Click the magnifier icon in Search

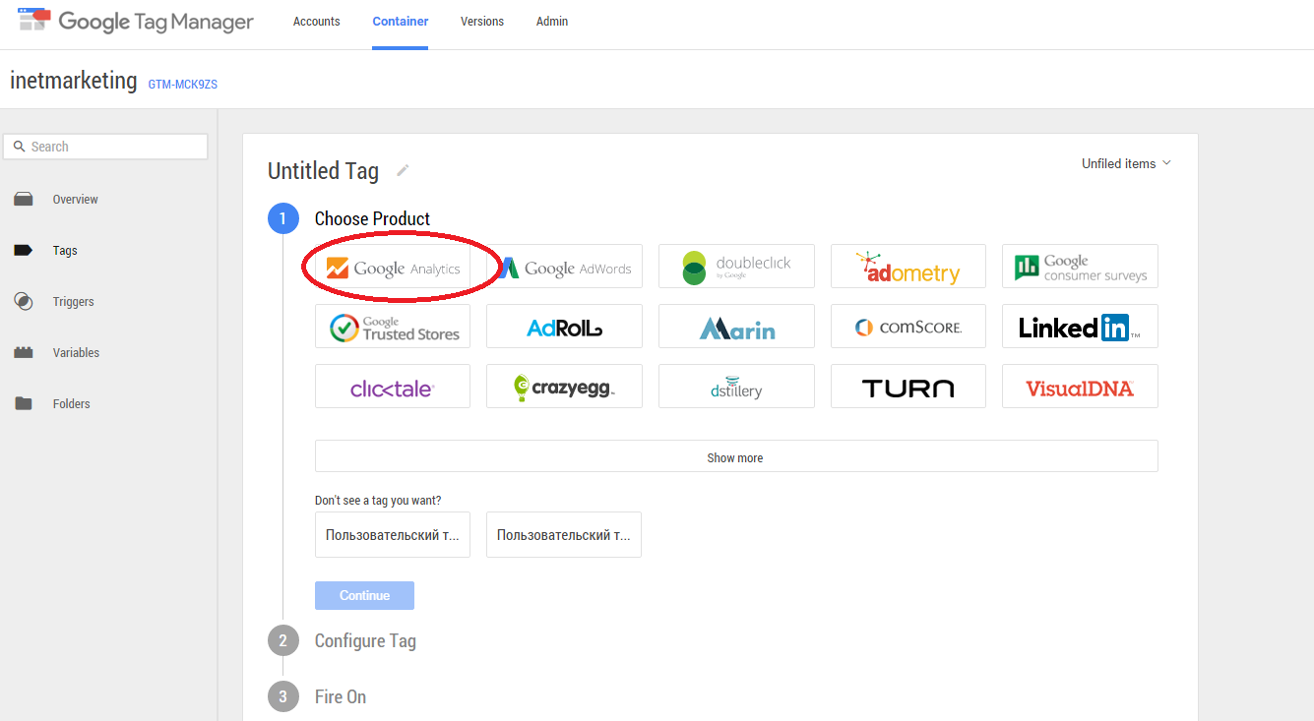[x=19, y=147]
